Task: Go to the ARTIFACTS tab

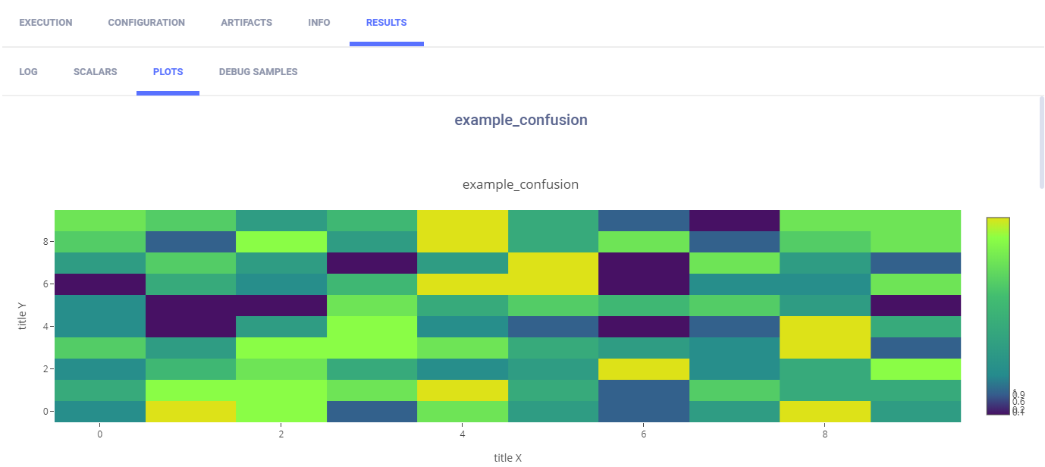Action: [x=246, y=23]
